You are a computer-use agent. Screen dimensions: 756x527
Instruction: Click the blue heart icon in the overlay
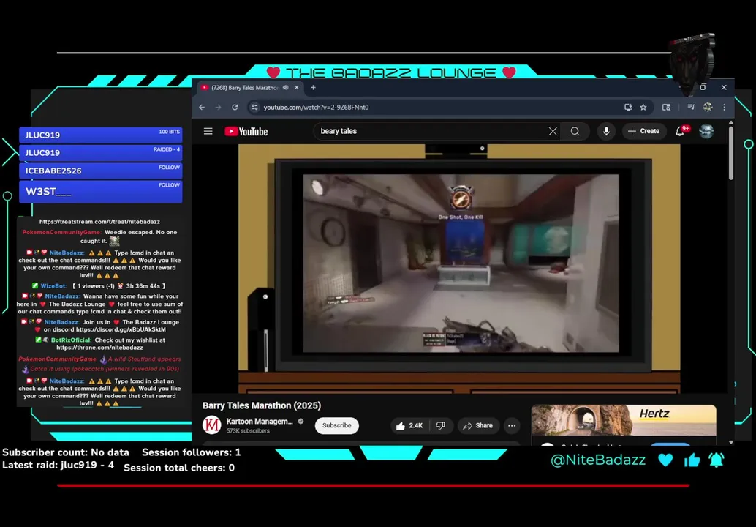[665, 460]
